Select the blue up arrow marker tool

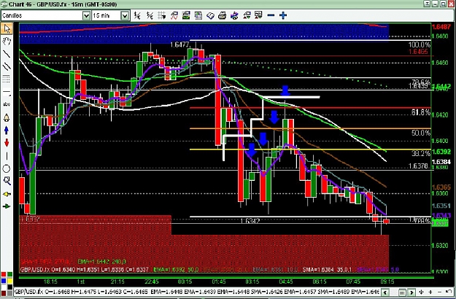coord(7,131)
